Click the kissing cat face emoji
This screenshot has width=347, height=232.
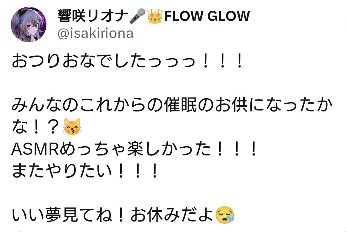click(72, 127)
